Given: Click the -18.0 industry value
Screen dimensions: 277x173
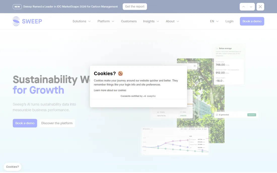Looking at the screenshot, I should click(x=219, y=81).
